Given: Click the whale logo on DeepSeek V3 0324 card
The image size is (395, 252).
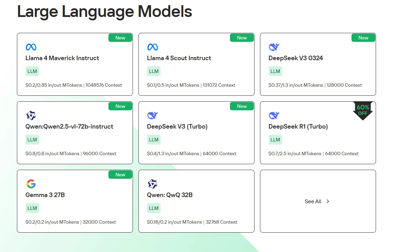Looking at the screenshot, I should tap(274, 47).
